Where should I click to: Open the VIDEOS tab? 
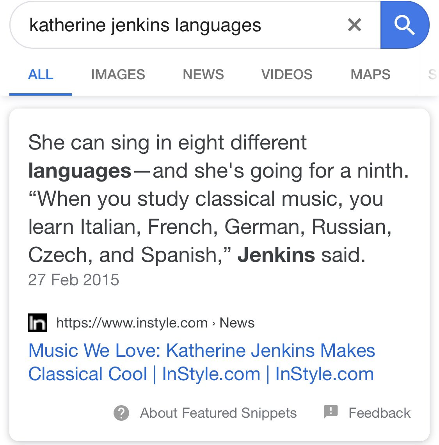point(287,75)
